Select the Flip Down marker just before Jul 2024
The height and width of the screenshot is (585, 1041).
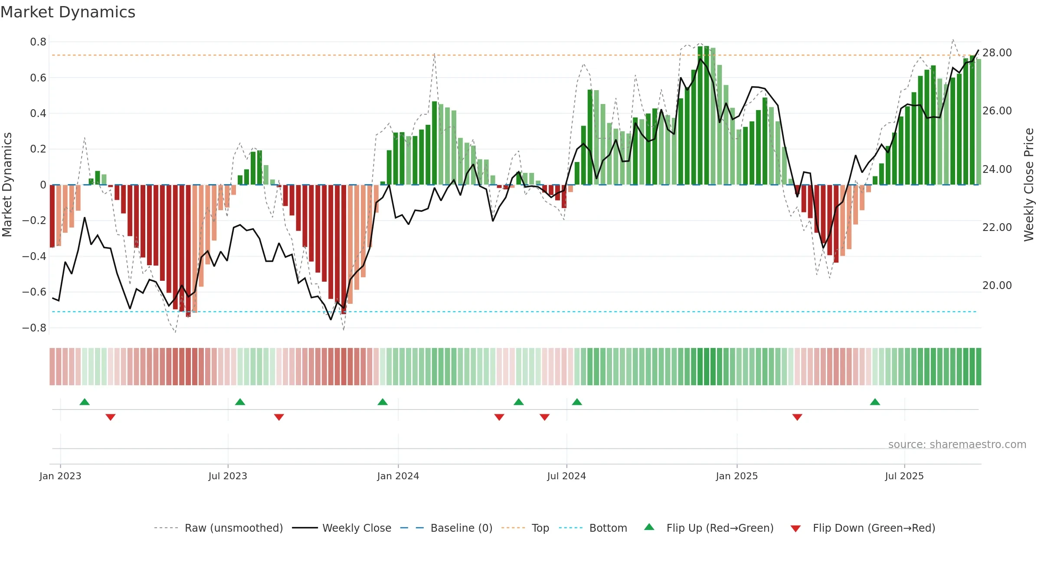click(545, 417)
